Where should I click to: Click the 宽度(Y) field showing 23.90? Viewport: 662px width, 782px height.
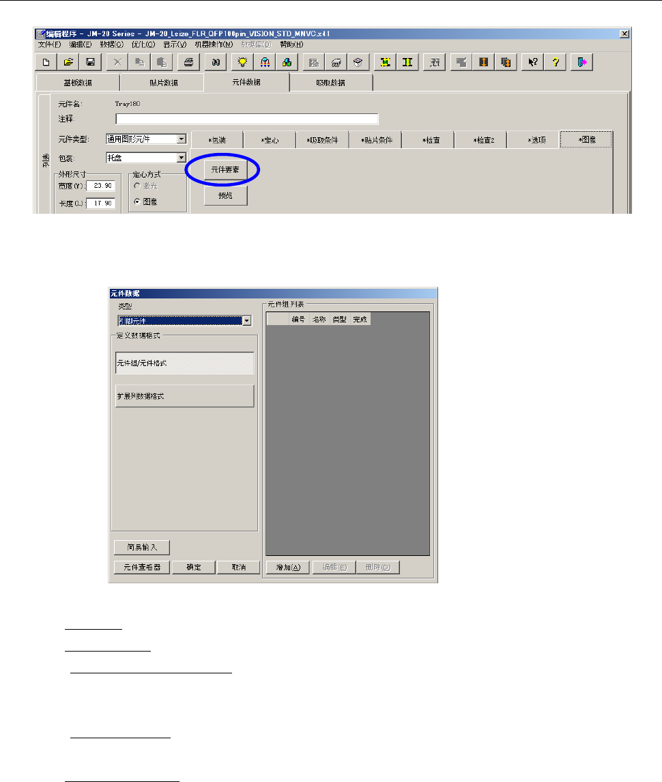(101, 186)
